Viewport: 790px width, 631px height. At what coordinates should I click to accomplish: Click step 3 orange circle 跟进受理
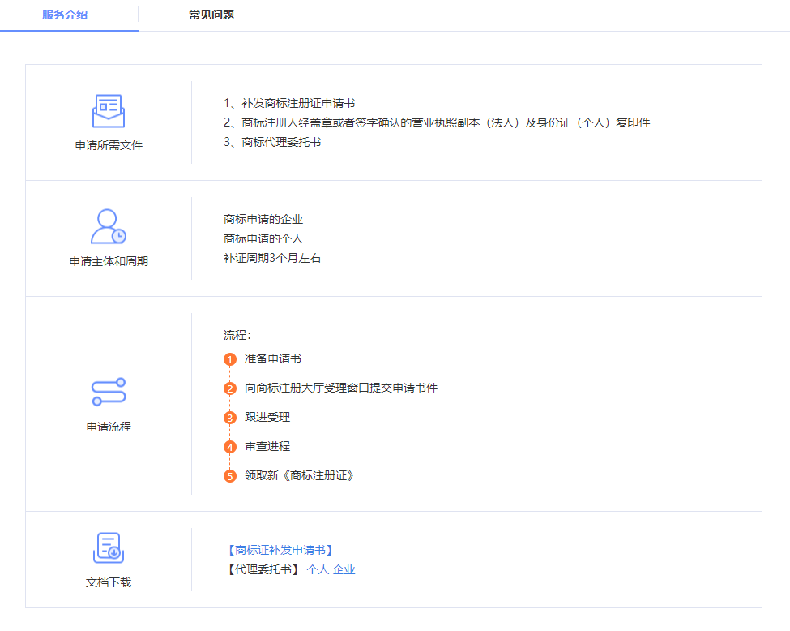(230, 419)
